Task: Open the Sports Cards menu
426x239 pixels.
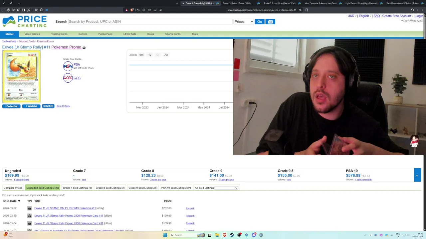Action: tap(173, 34)
